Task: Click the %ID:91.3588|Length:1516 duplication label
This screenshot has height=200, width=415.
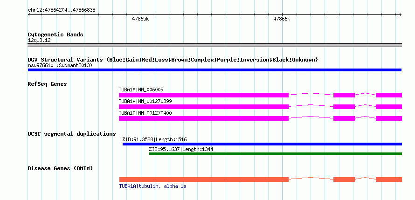Action: 154,139
